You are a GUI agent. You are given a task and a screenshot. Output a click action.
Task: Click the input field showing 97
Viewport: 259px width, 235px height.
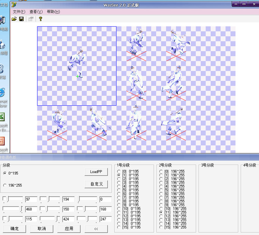coord(31,199)
